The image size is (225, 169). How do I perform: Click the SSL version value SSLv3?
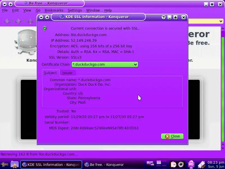click(x=76, y=57)
